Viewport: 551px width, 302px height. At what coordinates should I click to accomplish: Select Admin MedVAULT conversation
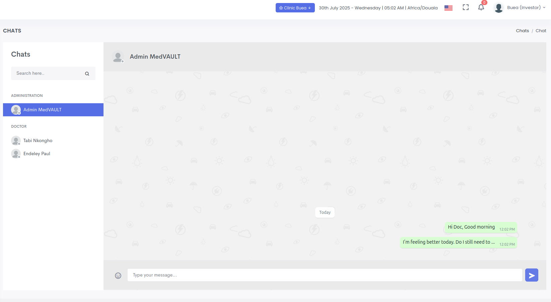tap(42, 110)
